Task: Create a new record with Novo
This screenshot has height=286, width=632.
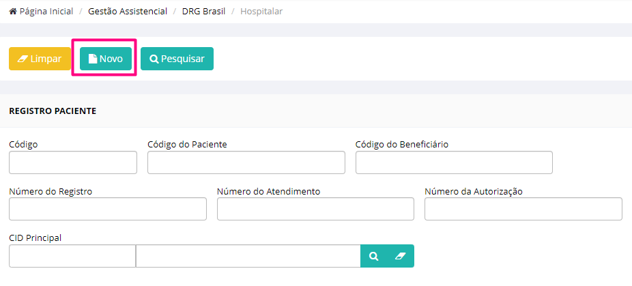Action: point(106,59)
